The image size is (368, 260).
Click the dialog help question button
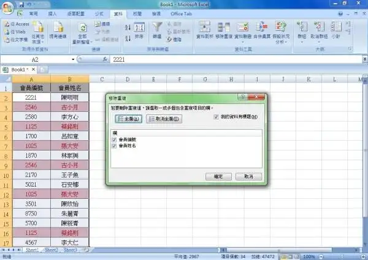coord(243,97)
